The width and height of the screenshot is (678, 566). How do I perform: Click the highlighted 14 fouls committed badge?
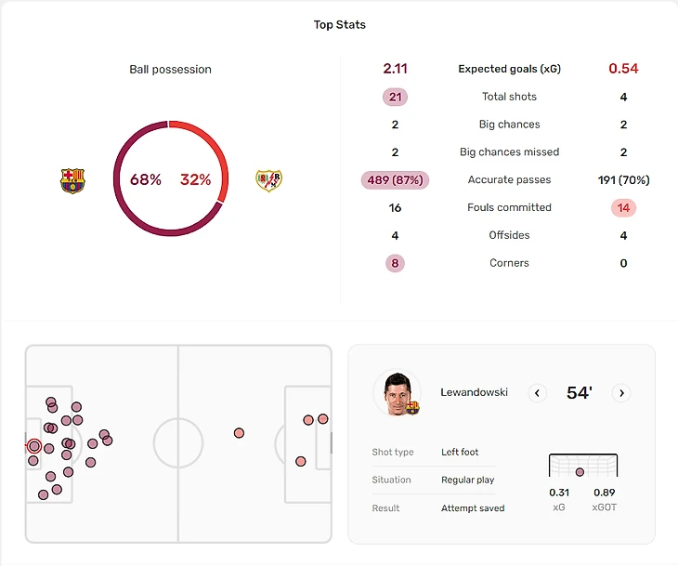click(623, 207)
